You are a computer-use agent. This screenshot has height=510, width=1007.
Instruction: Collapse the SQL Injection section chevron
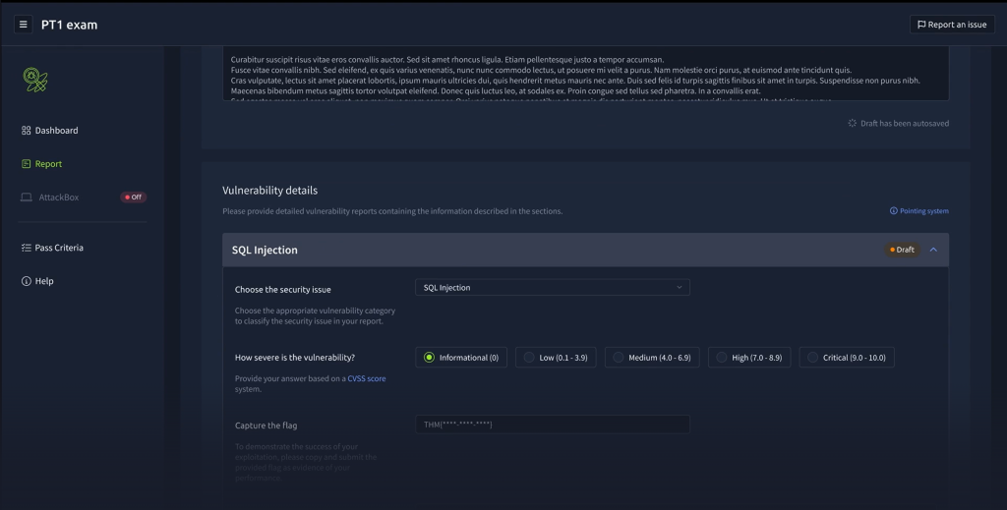pyautogui.click(x=933, y=250)
